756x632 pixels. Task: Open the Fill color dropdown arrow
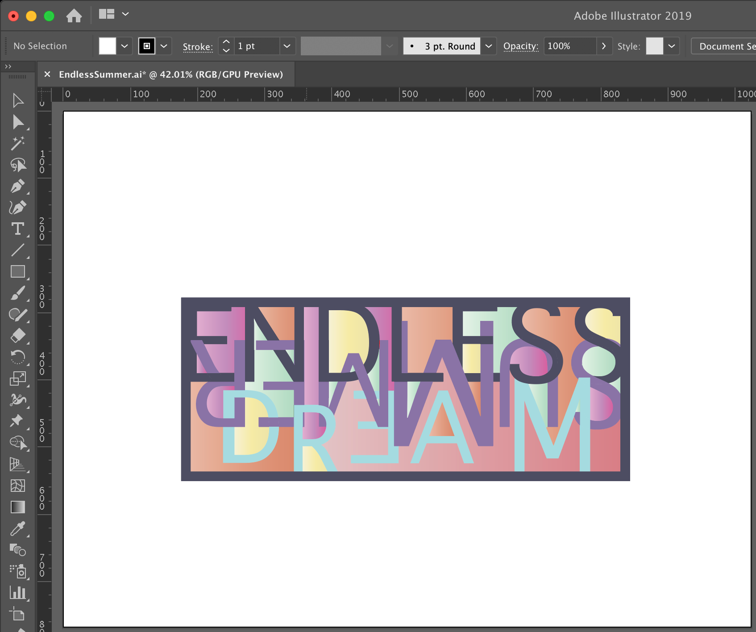pos(125,46)
